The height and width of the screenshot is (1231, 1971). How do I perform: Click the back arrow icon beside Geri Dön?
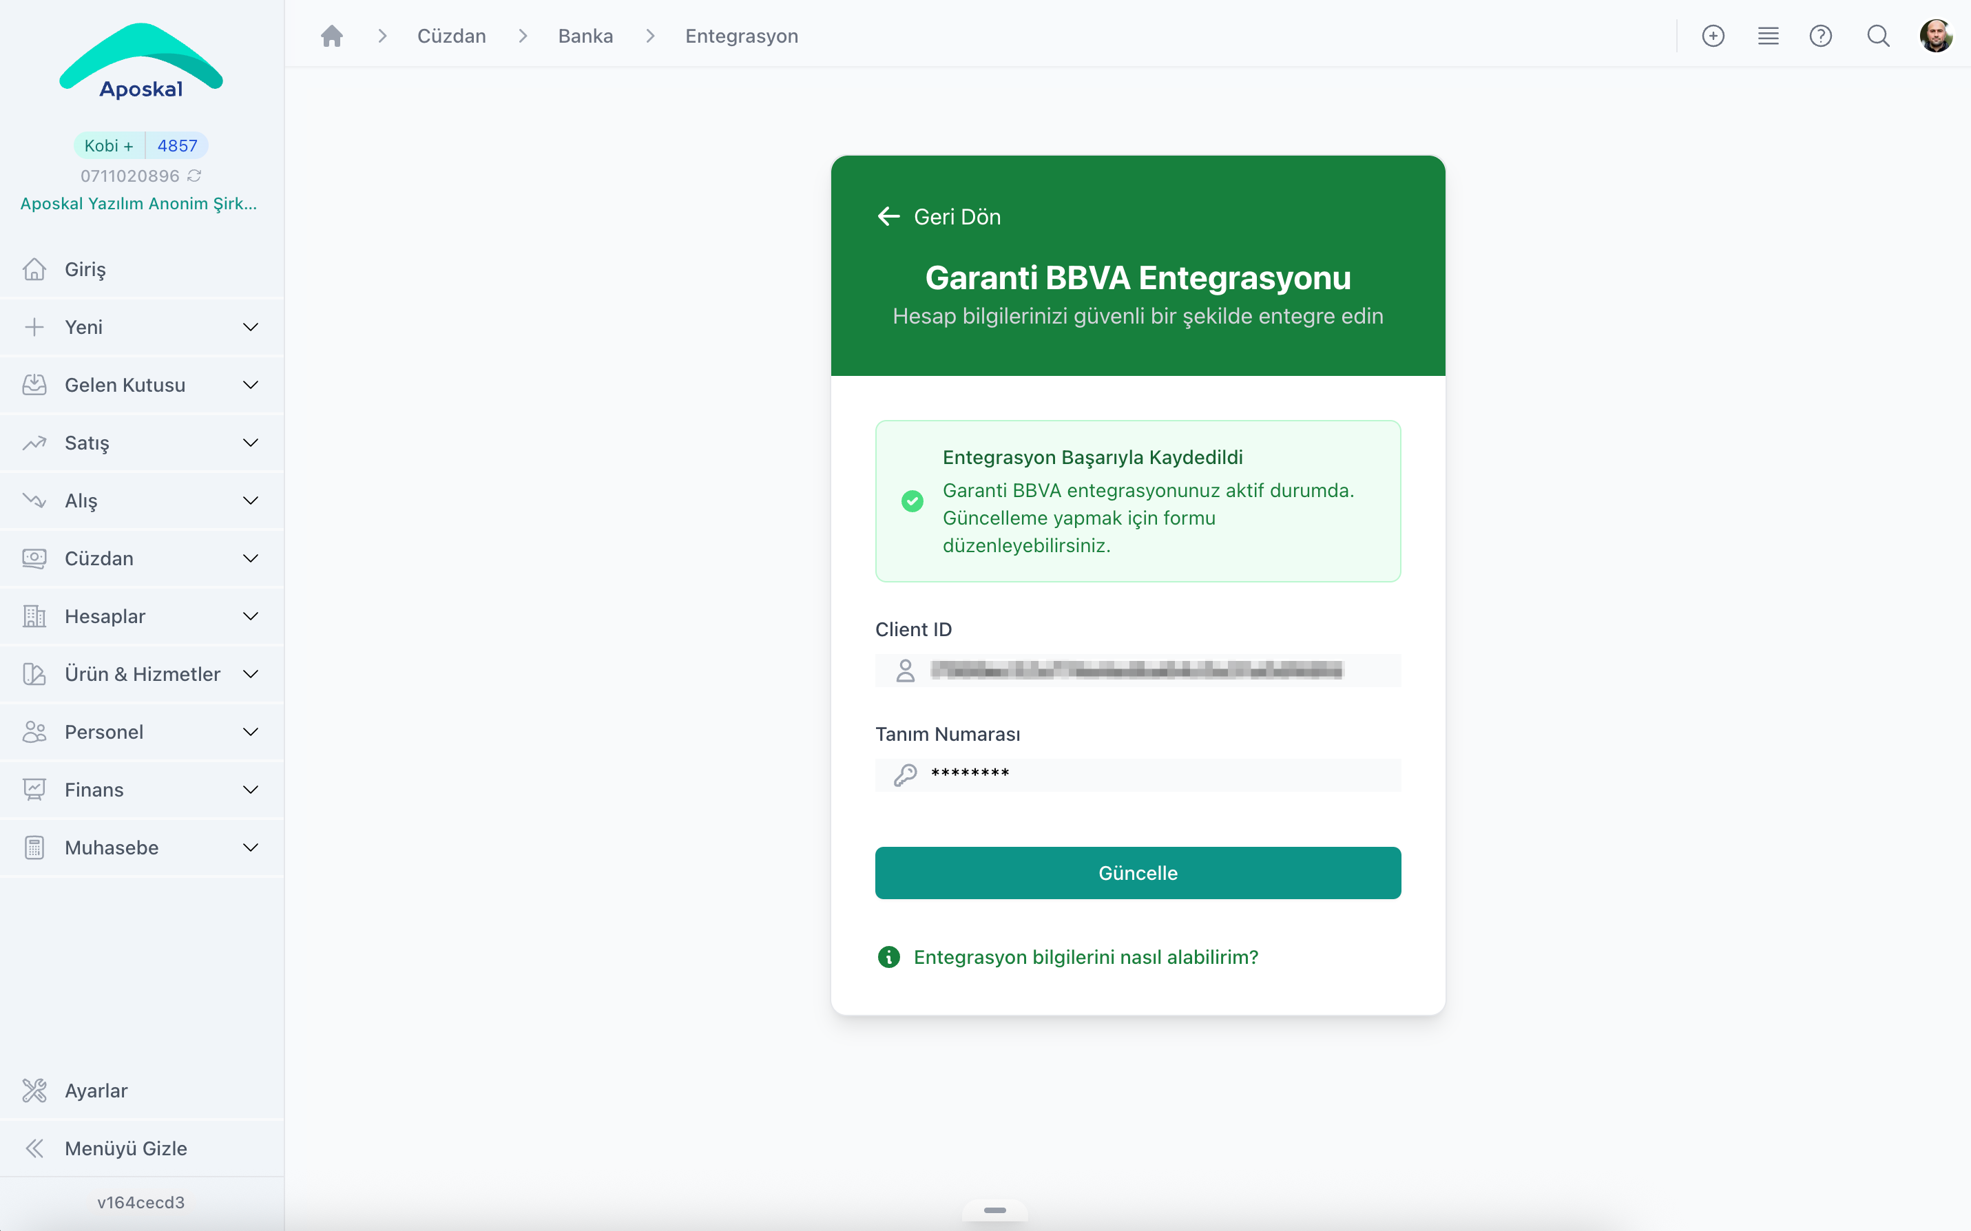pyautogui.click(x=888, y=217)
